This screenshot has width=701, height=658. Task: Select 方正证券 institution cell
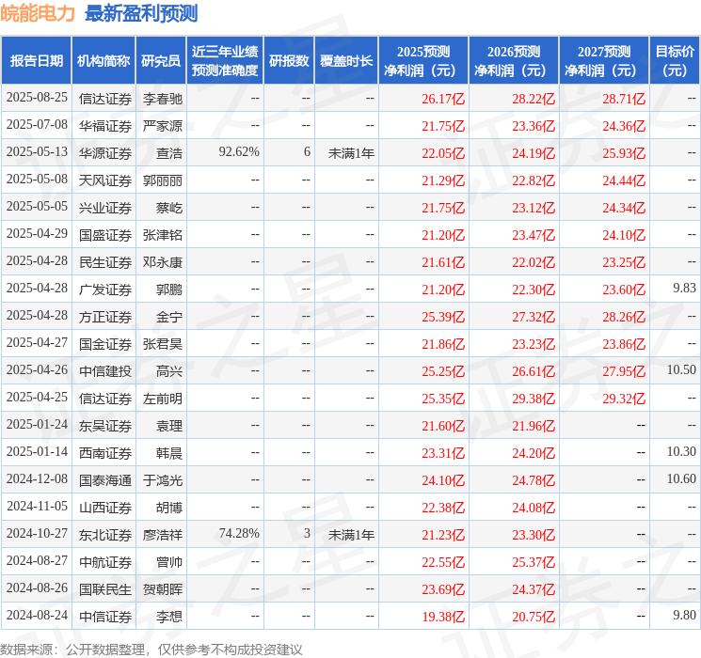(x=105, y=317)
